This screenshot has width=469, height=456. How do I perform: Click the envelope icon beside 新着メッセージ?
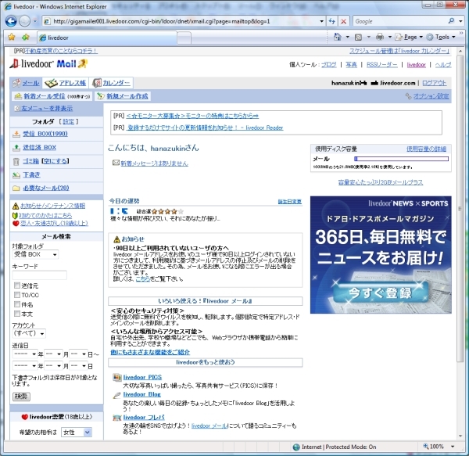[x=116, y=163]
